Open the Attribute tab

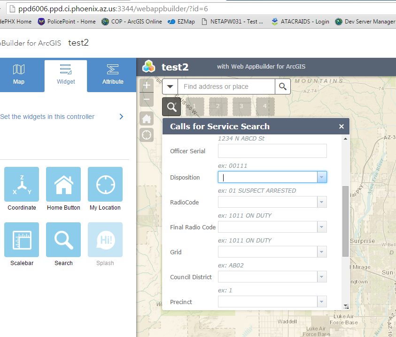pyautogui.click(x=113, y=75)
